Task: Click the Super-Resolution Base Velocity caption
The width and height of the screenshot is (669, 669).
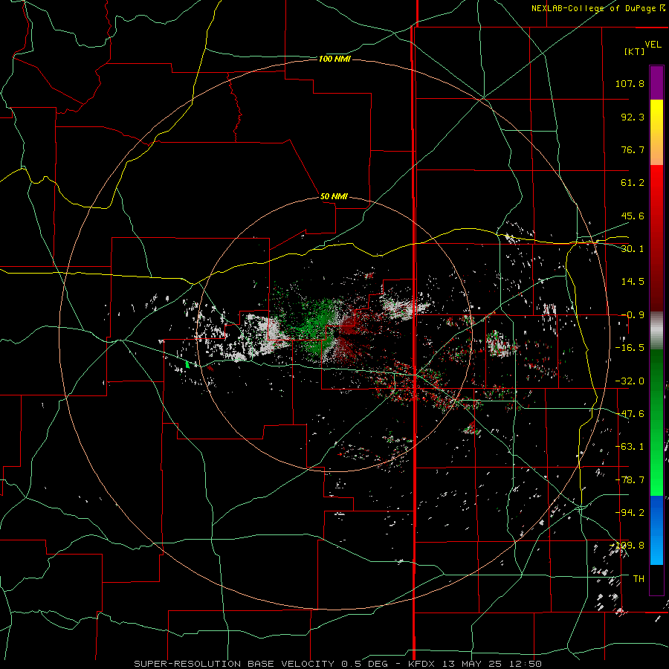Action: (x=338, y=664)
